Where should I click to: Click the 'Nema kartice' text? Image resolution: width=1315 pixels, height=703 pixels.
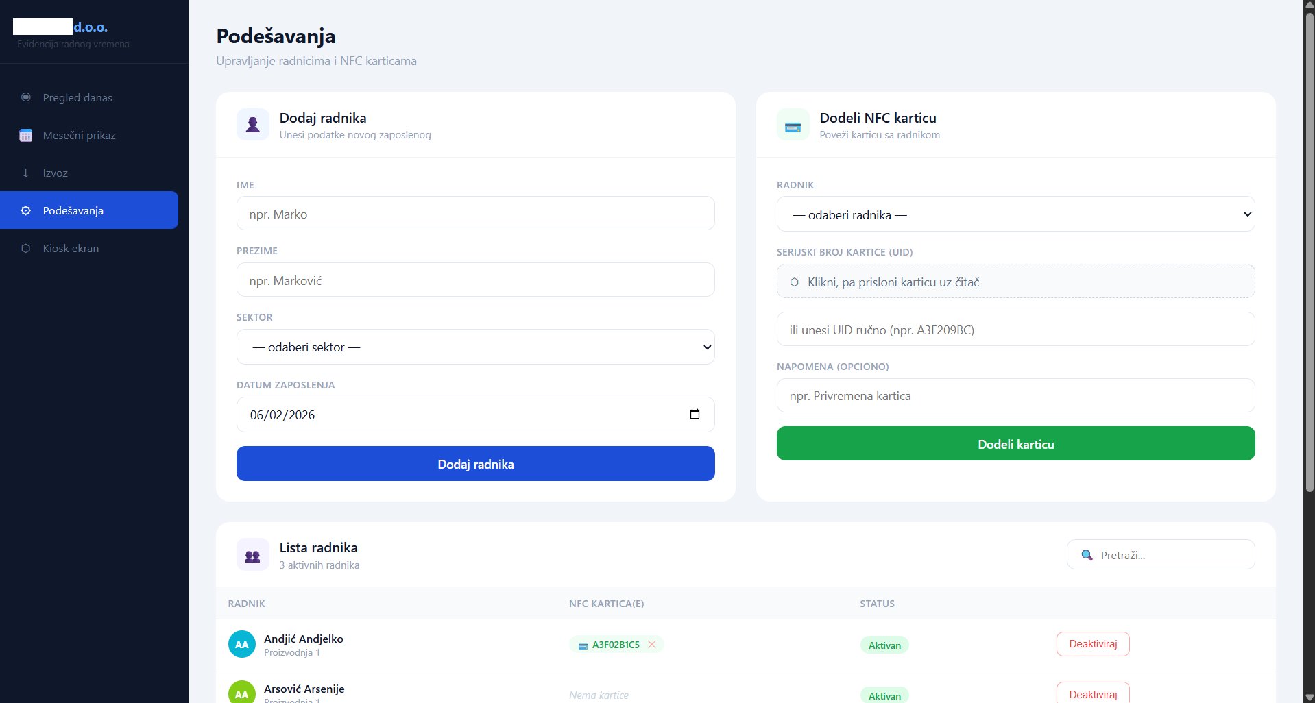click(x=599, y=695)
